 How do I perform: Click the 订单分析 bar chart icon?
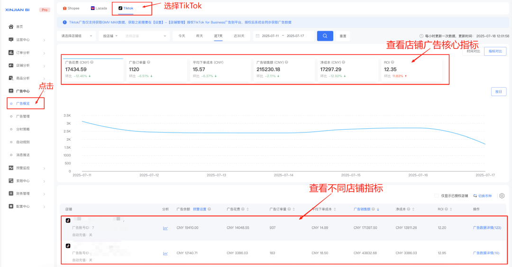click(11, 53)
